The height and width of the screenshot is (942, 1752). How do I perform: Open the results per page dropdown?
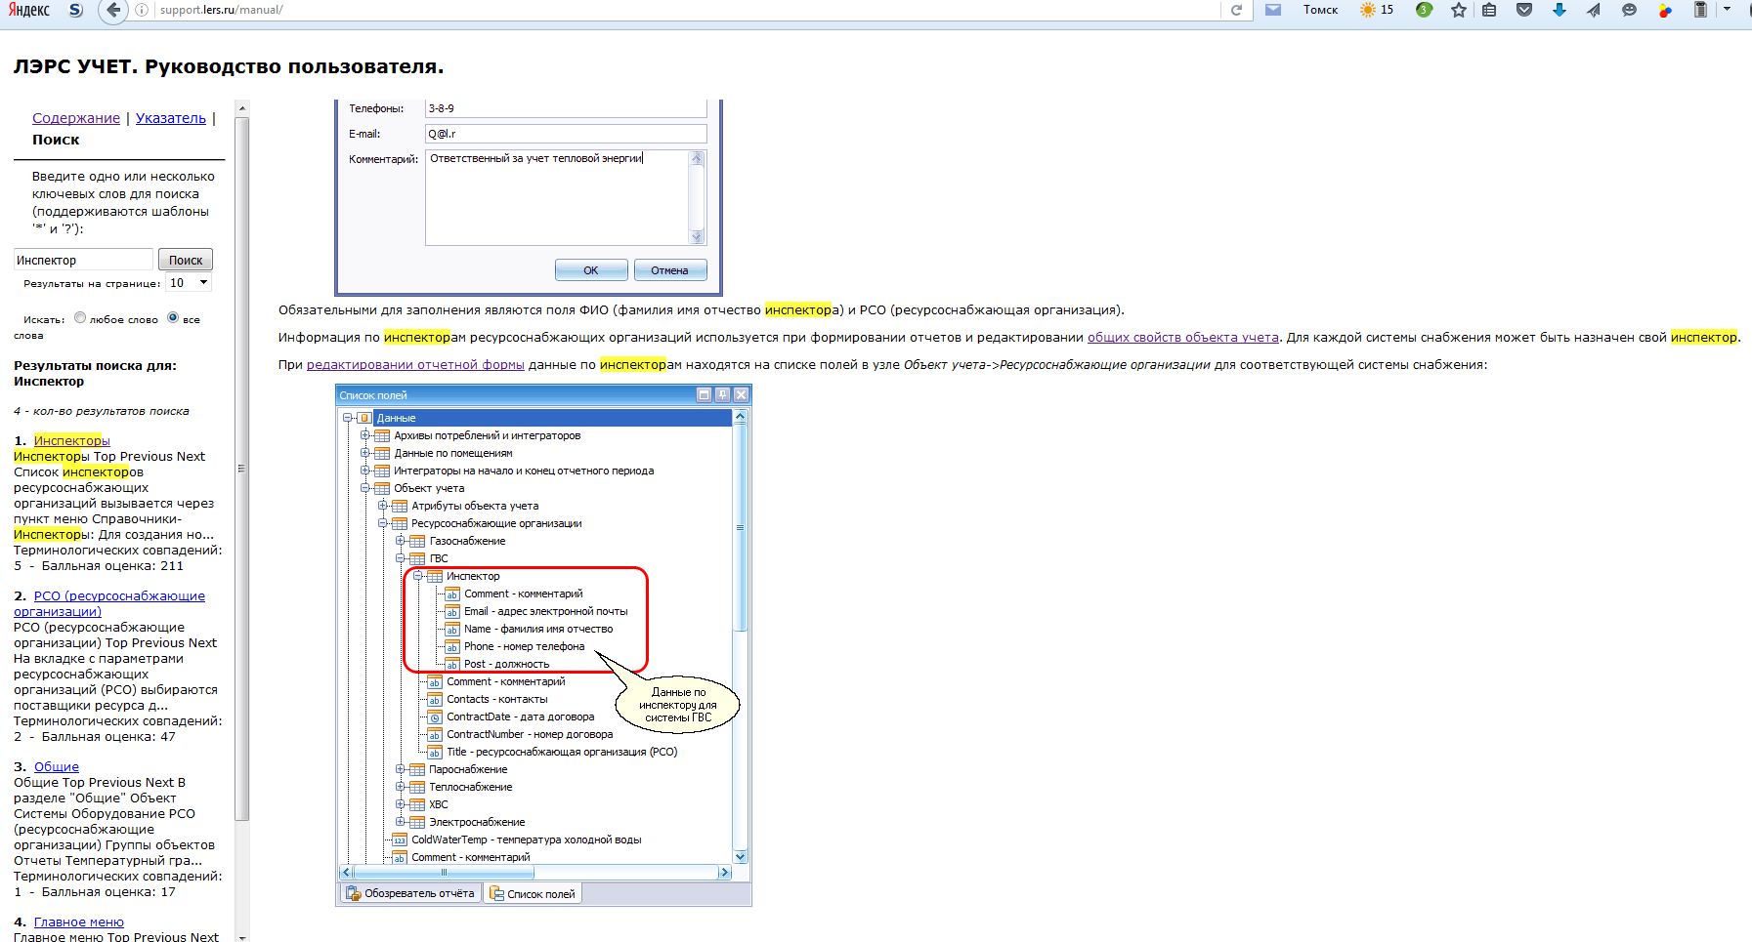(x=189, y=283)
